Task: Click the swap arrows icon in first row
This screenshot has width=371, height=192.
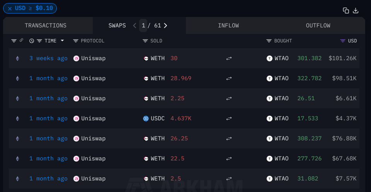Action: (229, 58)
